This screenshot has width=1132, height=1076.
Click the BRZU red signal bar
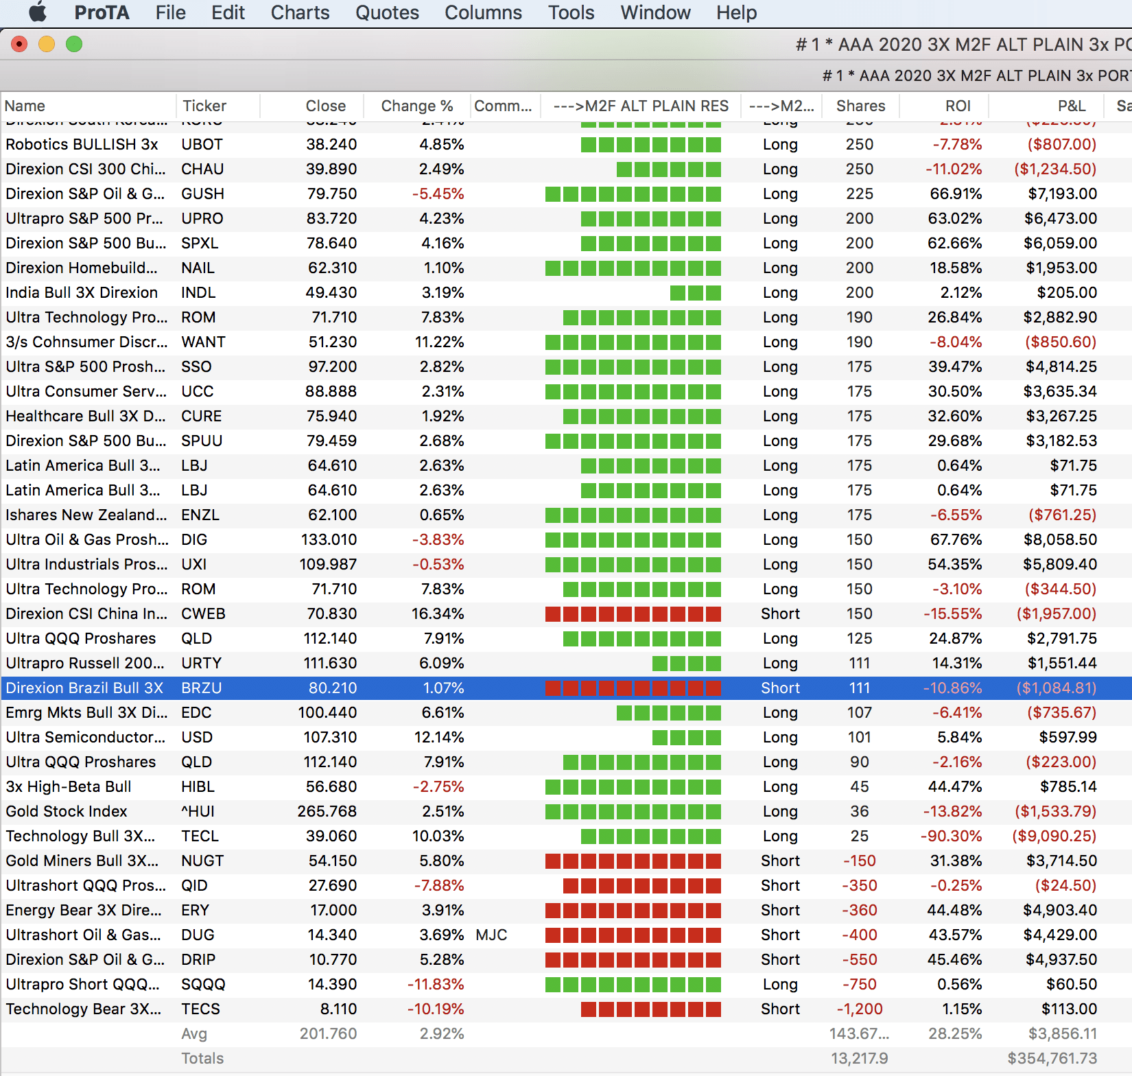pyautogui.click(x=633, y=688)
